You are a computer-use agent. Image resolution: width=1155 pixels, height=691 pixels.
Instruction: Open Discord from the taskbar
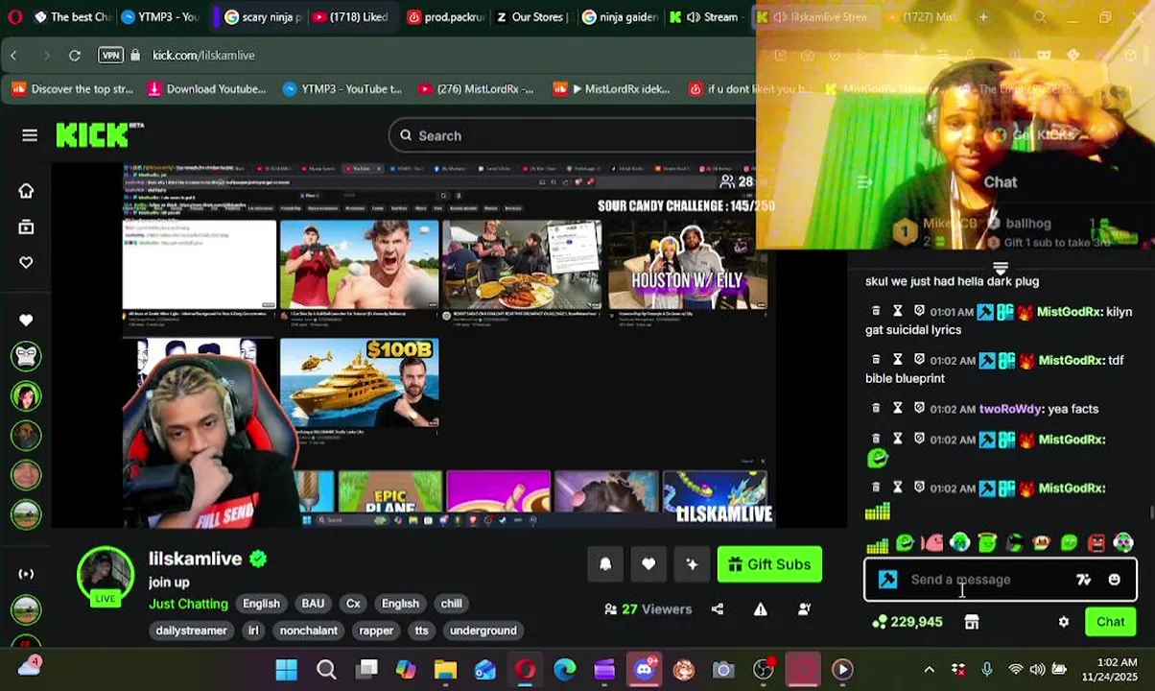pyautogui.click(x=644, y=670)
